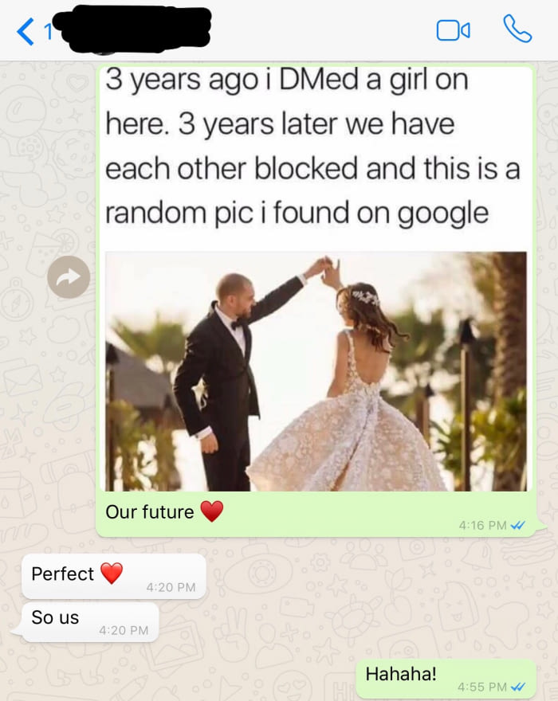Open the blacked-out contact name header

click(x=132, y=28)
